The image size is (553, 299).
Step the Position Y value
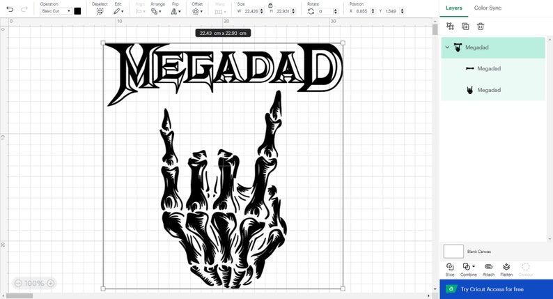403,11
